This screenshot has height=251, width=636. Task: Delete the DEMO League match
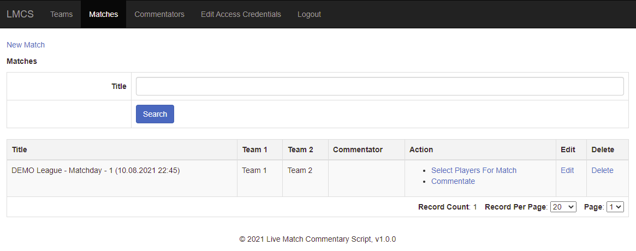click(602, 170)
